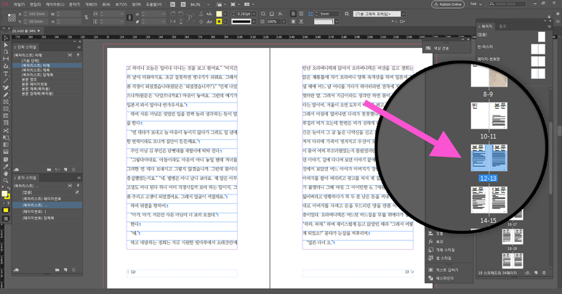
Task: Create new page in Pages panel
Action: (536, 272)
